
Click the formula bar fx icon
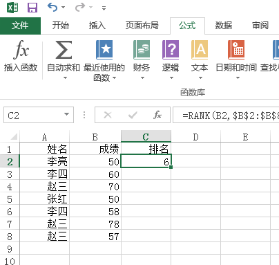coord(157,115)
